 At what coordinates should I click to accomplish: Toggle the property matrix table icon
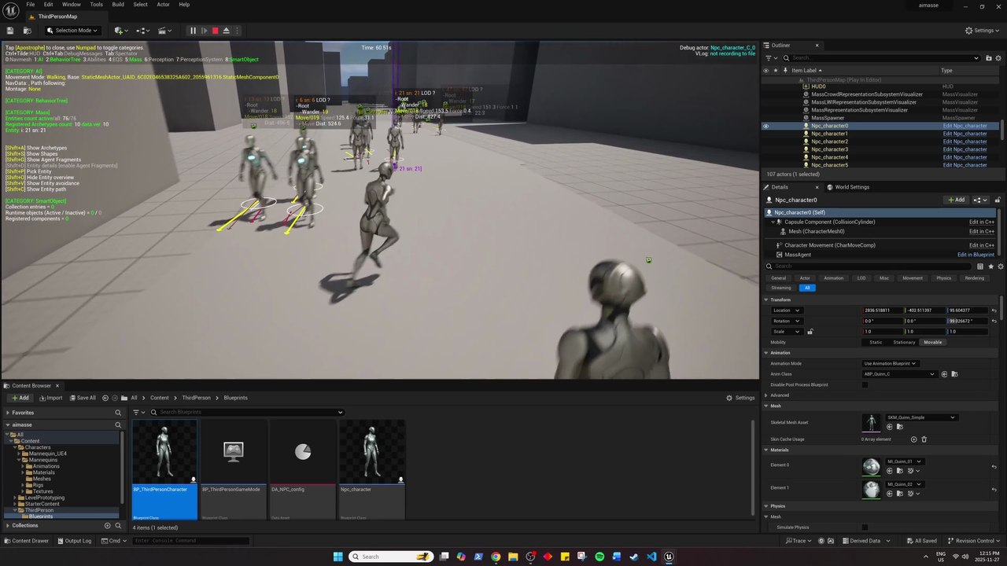pos(980,266)
